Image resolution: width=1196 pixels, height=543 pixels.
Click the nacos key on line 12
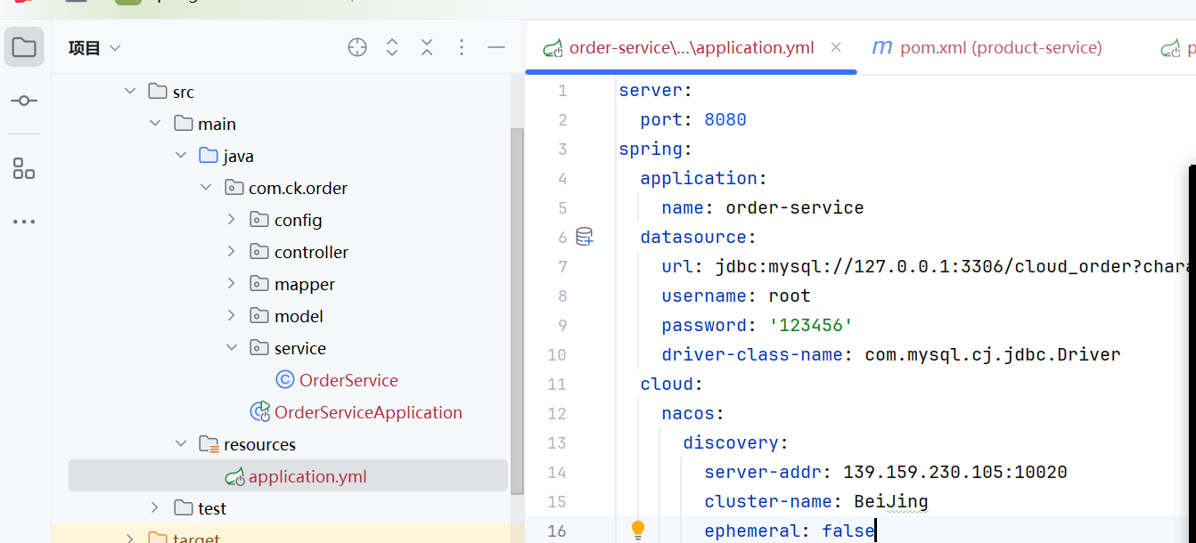tap(688, 413)
